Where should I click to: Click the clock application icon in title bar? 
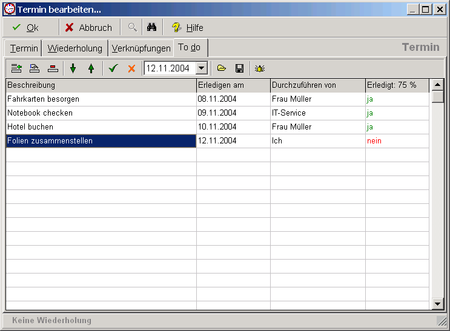[x=10, y=9]
